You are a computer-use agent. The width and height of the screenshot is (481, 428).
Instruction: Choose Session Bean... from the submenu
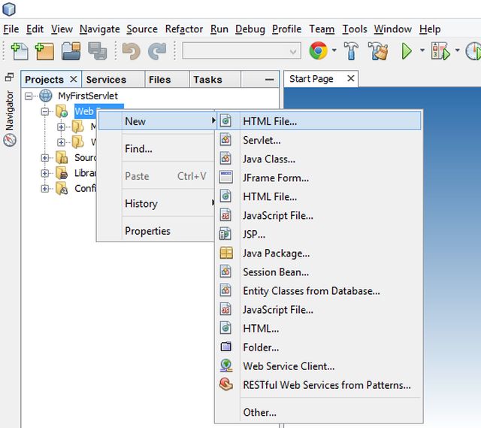319,272
